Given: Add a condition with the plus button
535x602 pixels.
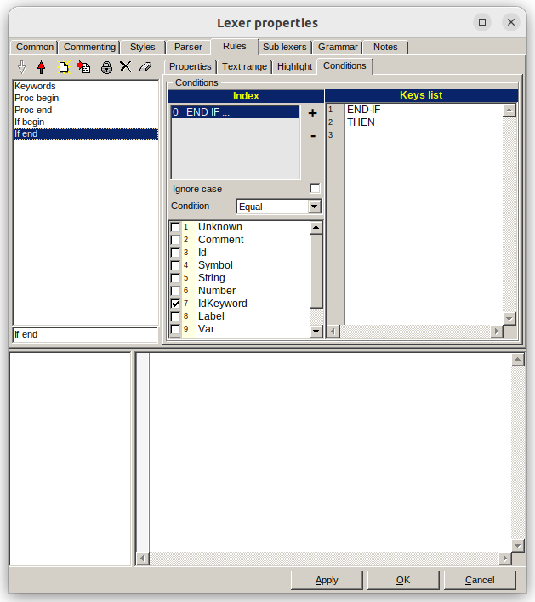Looking at the screenshot, I should 312,113.
